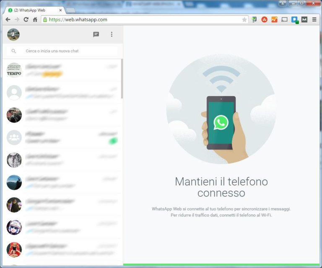Open the chat with black-and-white texture avatar

[62, 160]
